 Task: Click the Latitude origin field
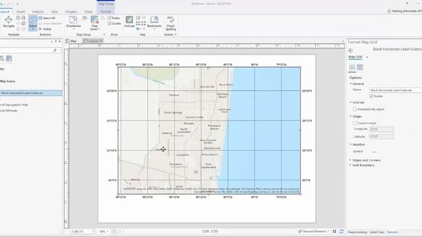click(x=381, y=136)
